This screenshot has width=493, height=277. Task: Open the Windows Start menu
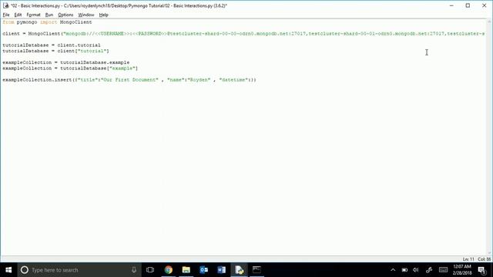[8, 270]
